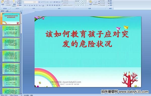Image resolution: width=151 pixels, height=96 pixels.
Task: Click the clear formatting icon
Action: (44, 2)
